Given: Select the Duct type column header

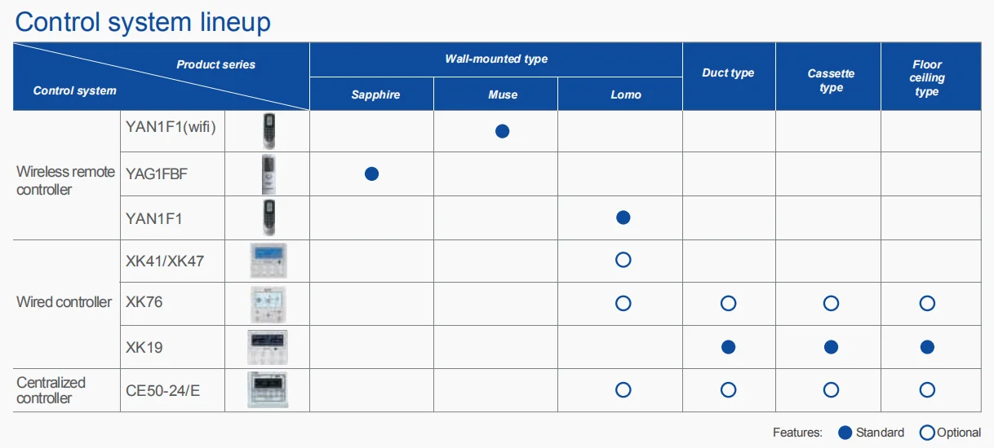Looking at the screenshot, I should click(728, 73).
